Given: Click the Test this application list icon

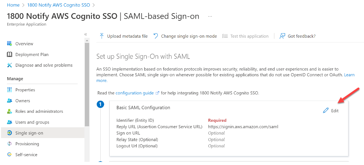Looking at the screenshot, I should [225, 36].
